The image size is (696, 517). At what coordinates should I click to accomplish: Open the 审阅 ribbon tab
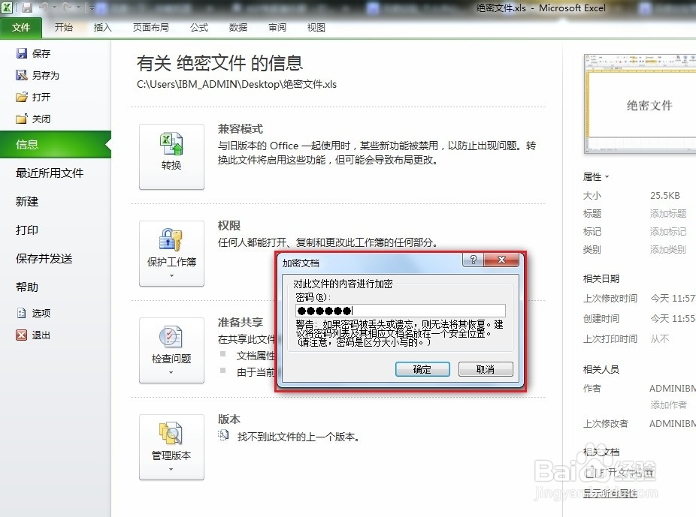pyautogui.click(x=277, y=28)
